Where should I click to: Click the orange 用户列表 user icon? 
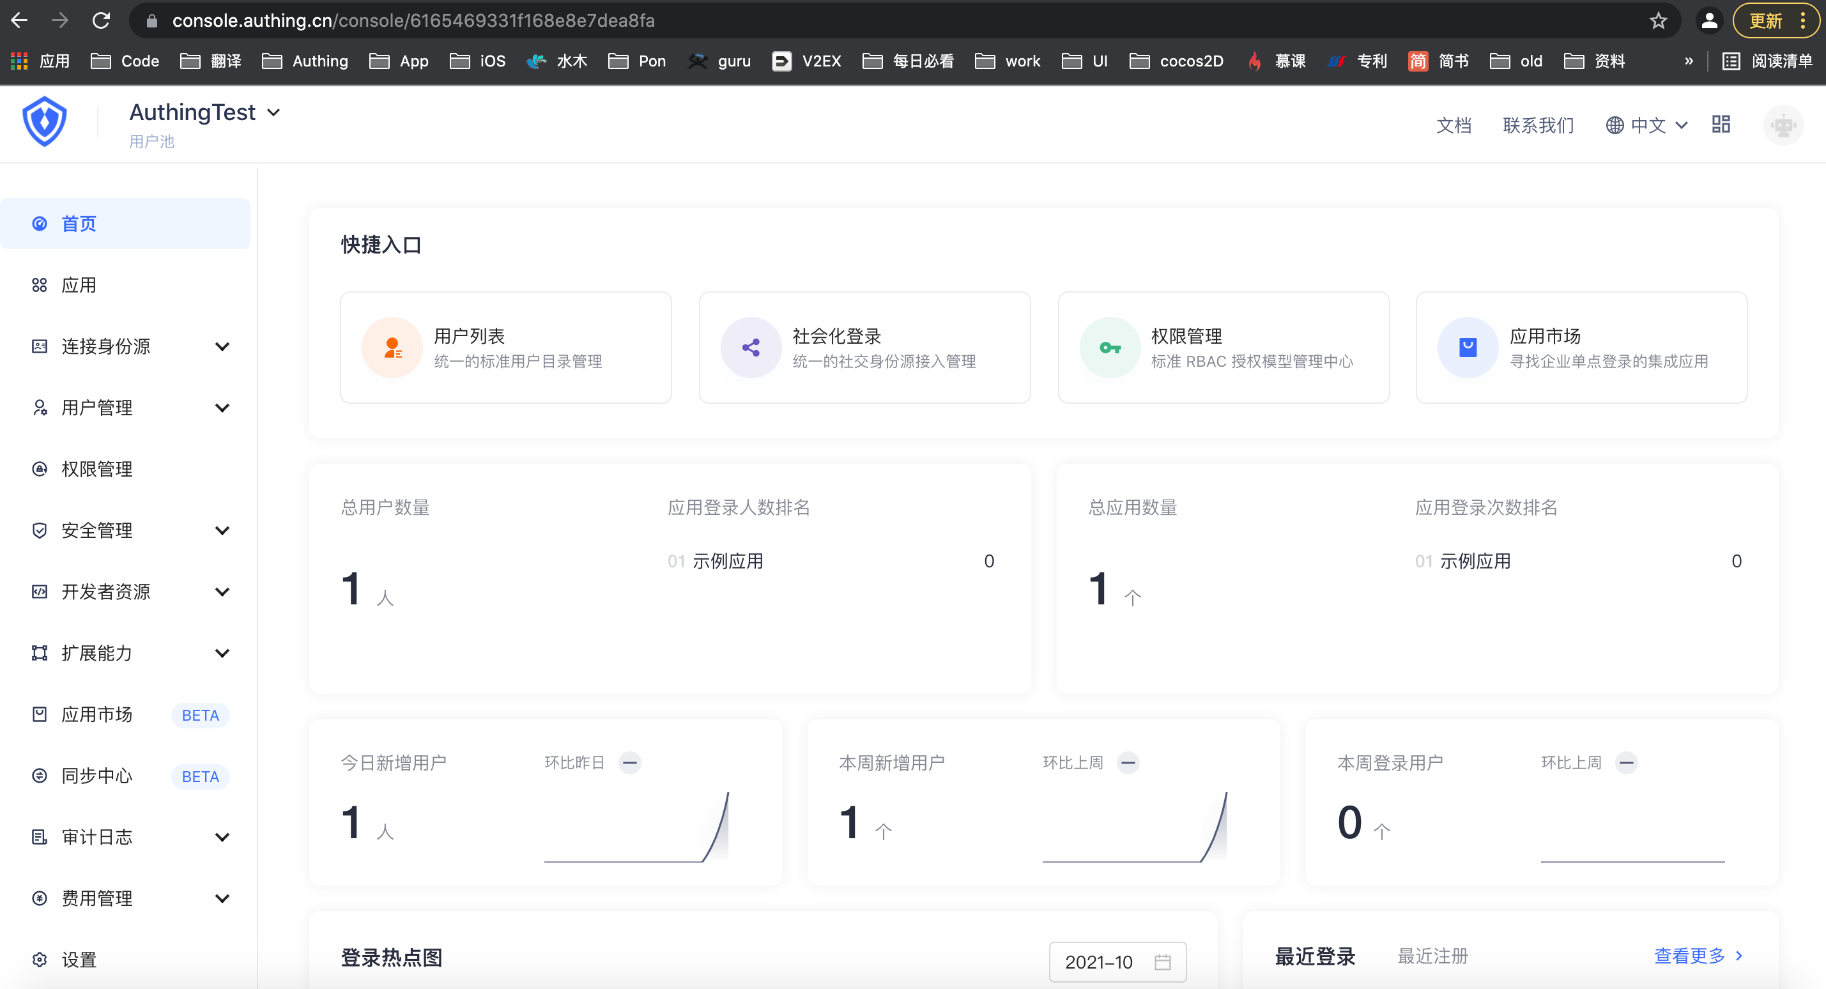pos(392,348)
